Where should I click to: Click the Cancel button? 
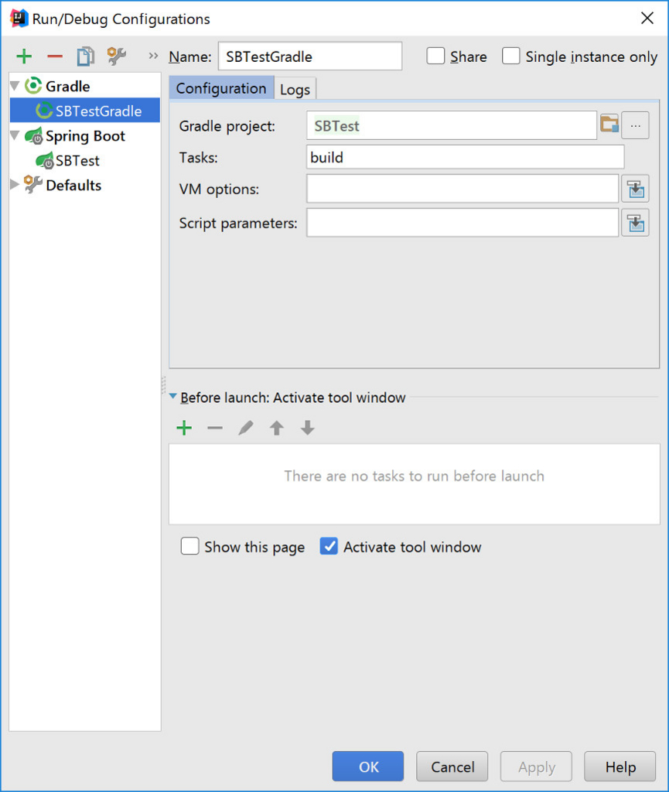click(452, 766)
